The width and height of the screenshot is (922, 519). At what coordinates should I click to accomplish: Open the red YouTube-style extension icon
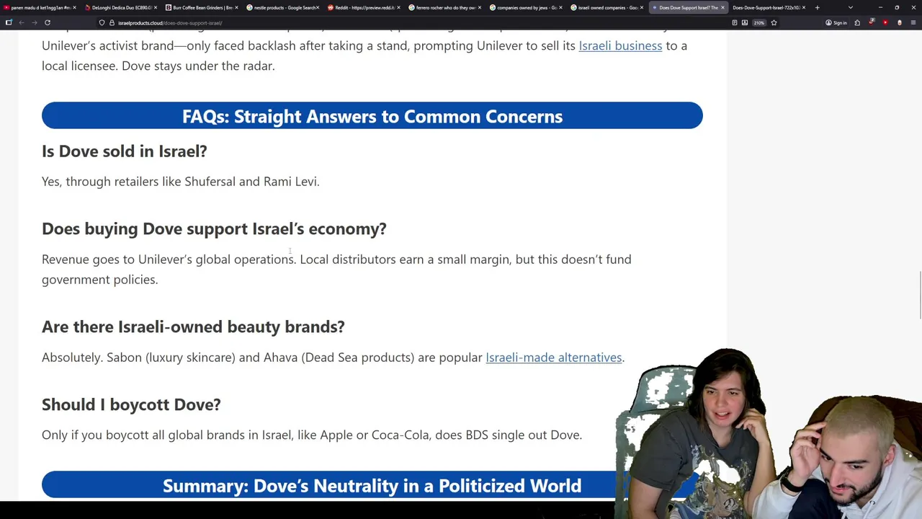point(885,22)
